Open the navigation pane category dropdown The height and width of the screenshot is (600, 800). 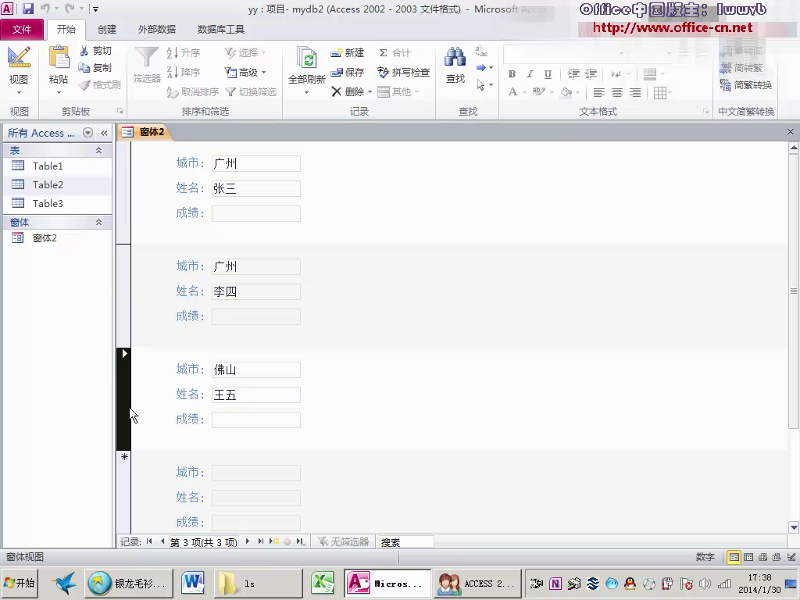(x=87, y=133)
